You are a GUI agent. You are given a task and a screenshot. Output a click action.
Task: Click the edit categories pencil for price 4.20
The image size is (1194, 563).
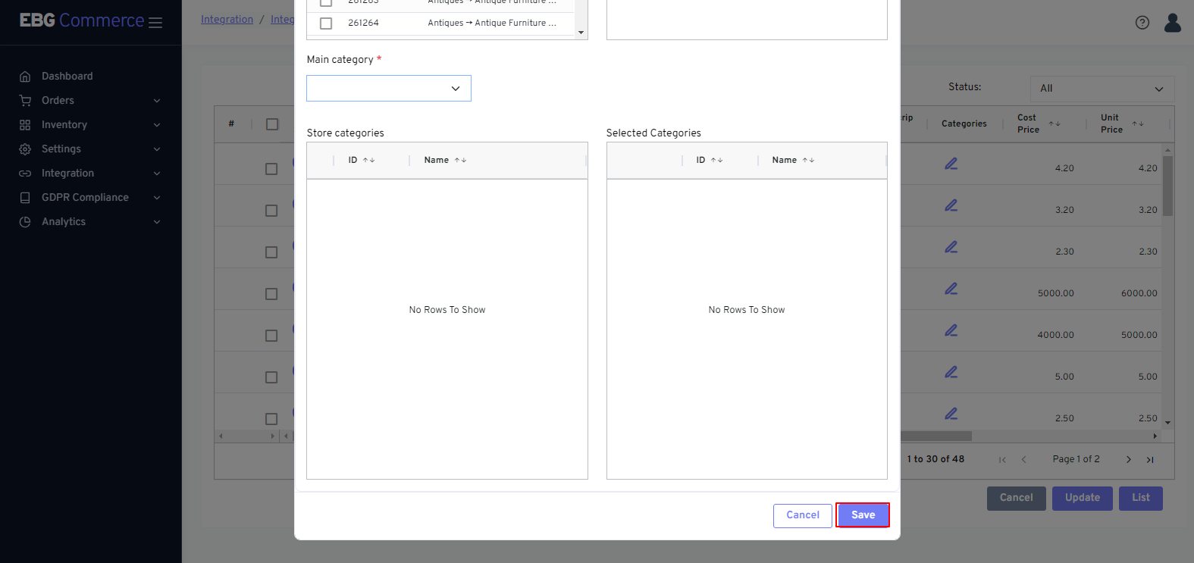951,164
